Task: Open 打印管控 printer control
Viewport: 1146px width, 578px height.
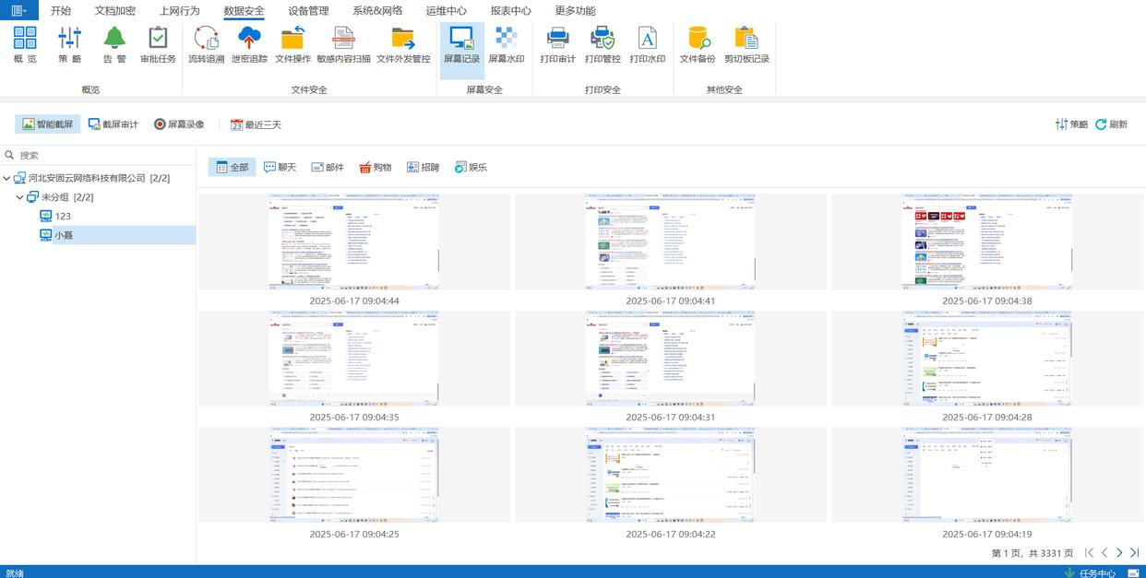Action: coord(603,45)
